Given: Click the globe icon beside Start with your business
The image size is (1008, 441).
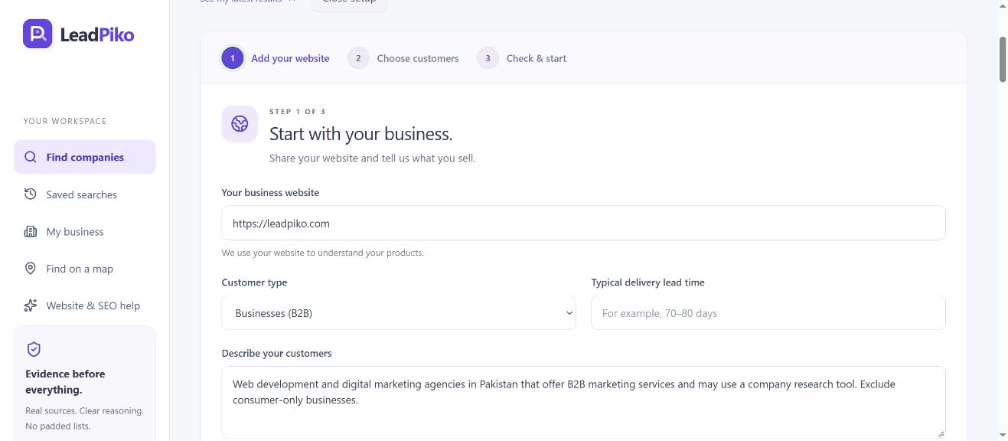Looking at the screenshot, I should [240, 124].
